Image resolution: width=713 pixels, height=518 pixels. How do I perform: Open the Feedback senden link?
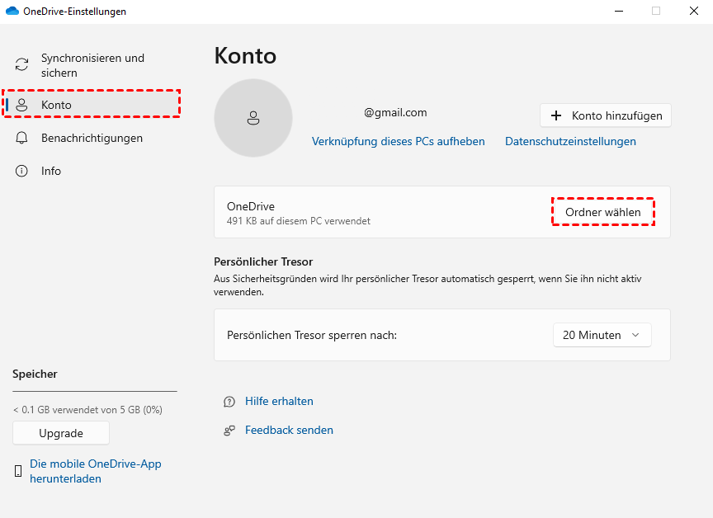tap(289, 431)
